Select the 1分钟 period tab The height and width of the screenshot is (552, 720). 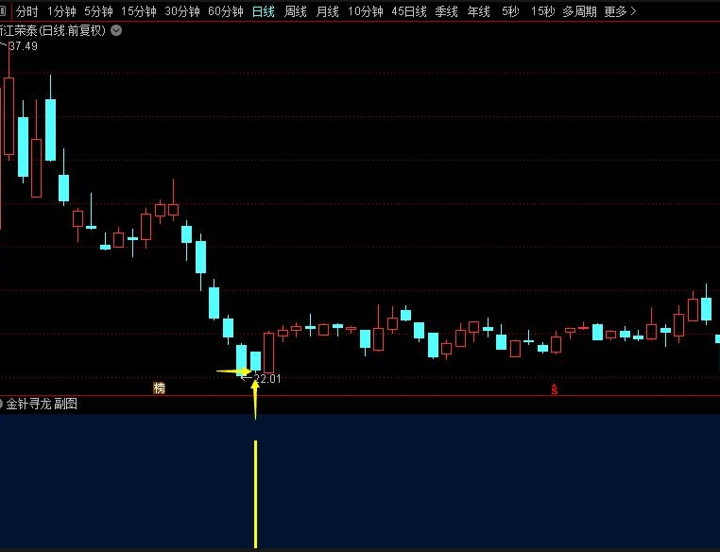coord(61,11)
